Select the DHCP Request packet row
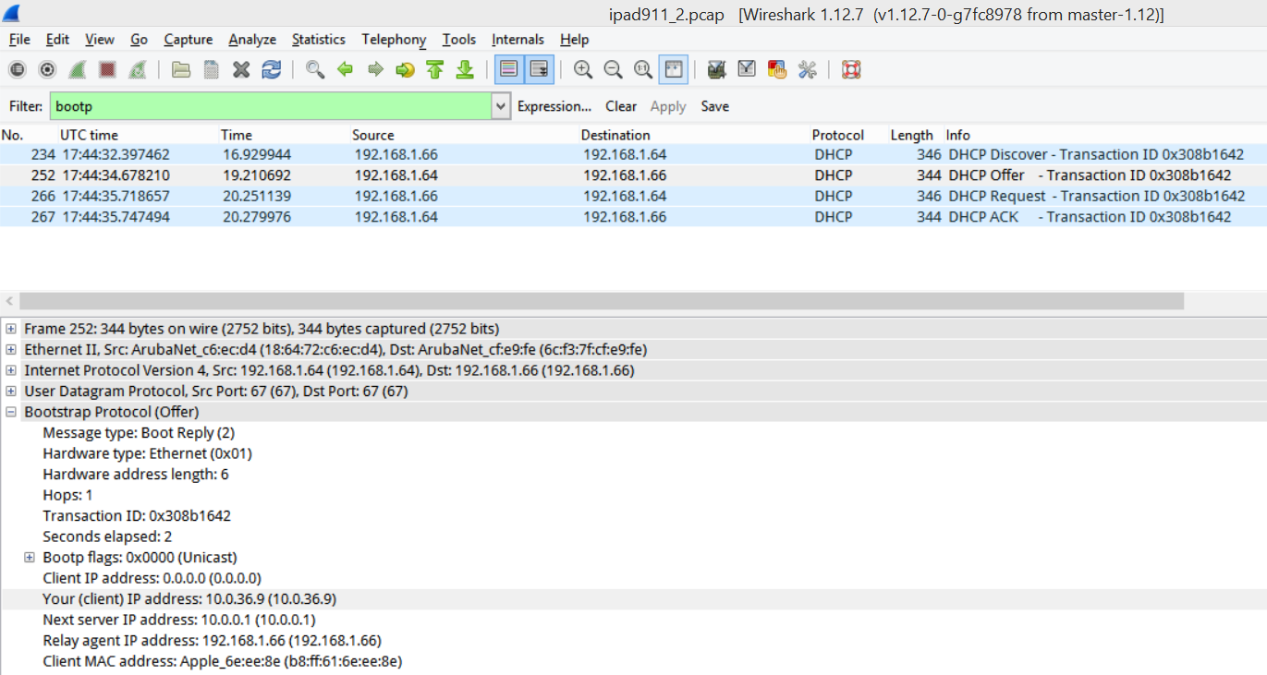The image size is (1267, 675). [633, 196]
